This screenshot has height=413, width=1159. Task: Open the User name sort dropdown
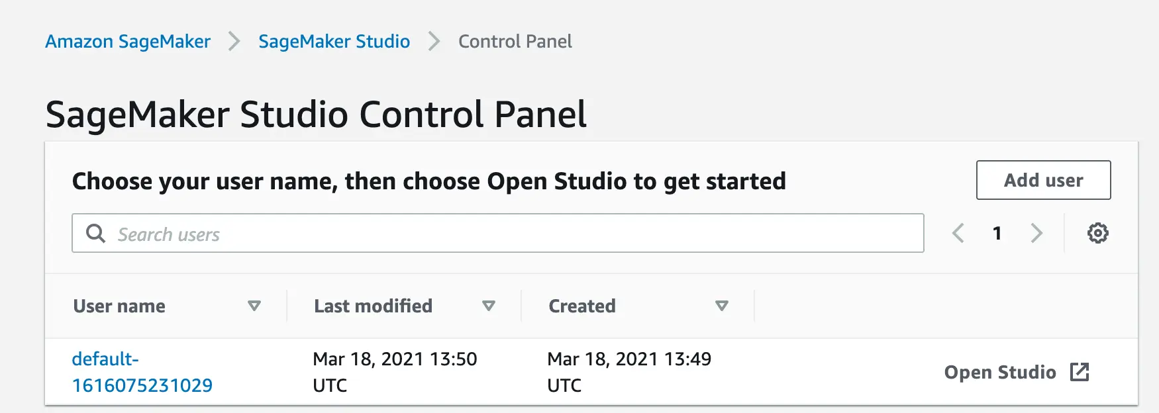pyautogui.click(x=254, y=306)
